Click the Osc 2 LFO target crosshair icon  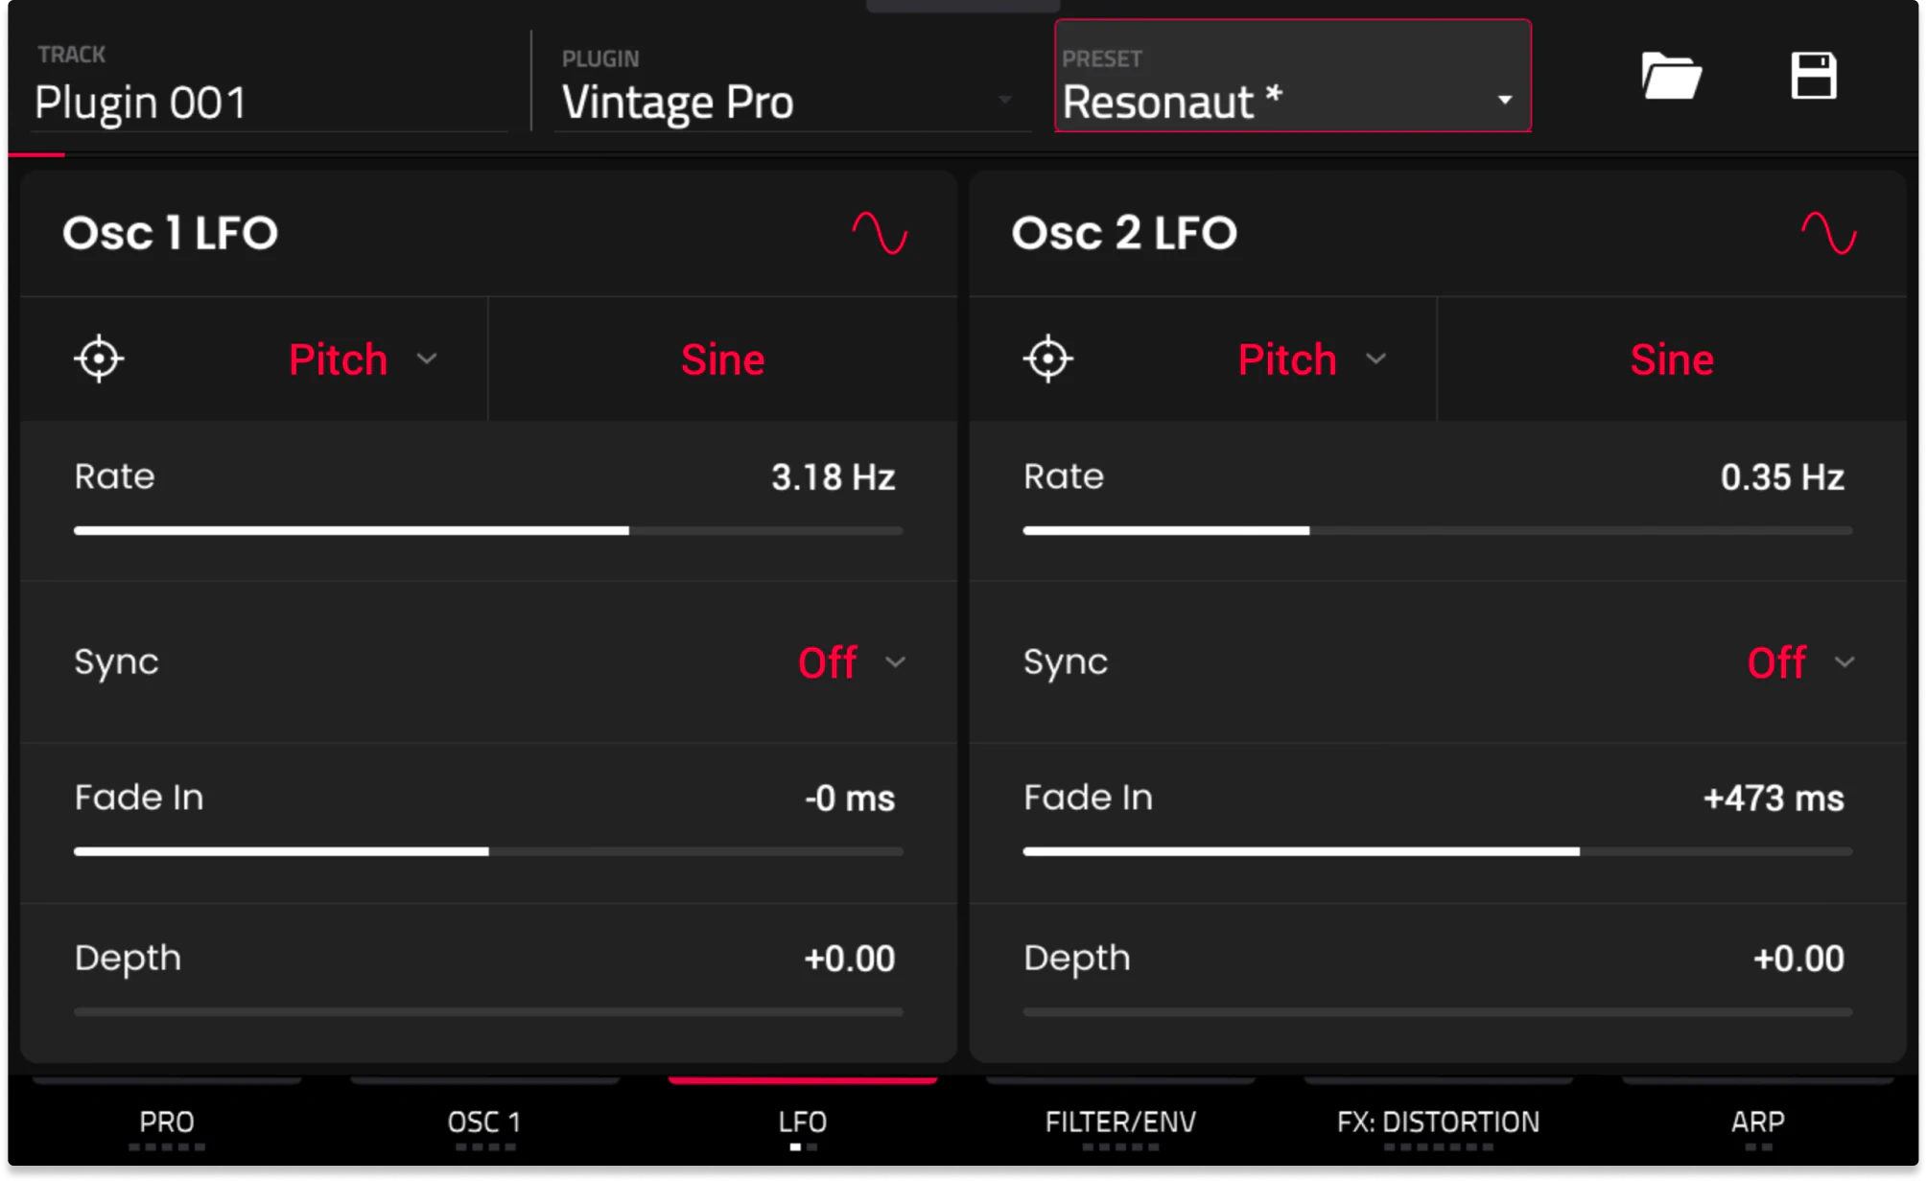click(1047, 359)
